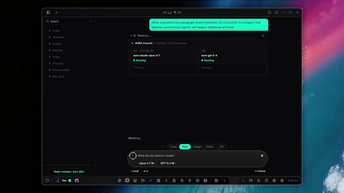This screenshot has width=344, height=193.
Task: Open the GPT-5.4 M model dropdown
Action: pyautogui.click(x=168, y=163)
